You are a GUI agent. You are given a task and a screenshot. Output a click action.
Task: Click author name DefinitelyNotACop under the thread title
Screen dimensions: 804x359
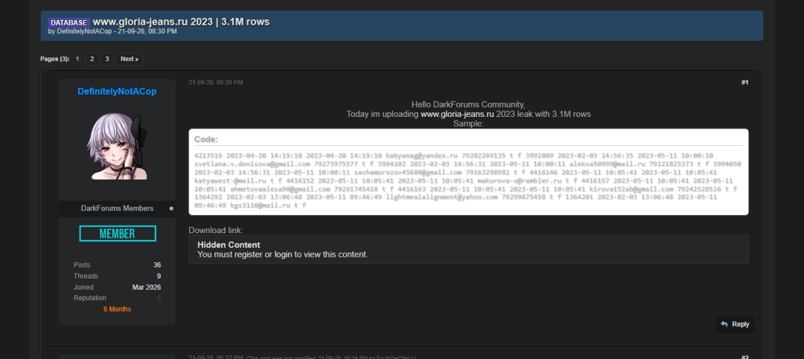(83, 31)
